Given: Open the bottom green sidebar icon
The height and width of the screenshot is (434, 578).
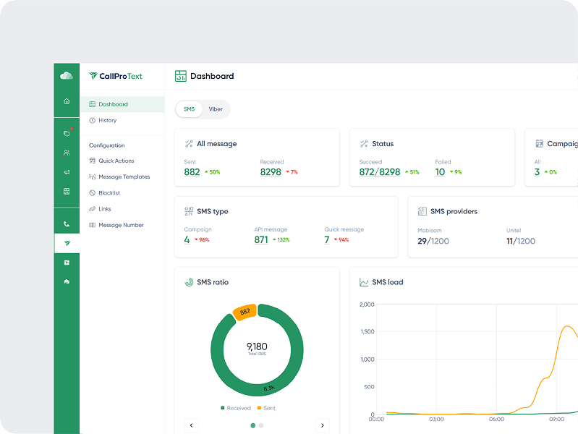Looking at the screenshot, I should tap(67, 281).
